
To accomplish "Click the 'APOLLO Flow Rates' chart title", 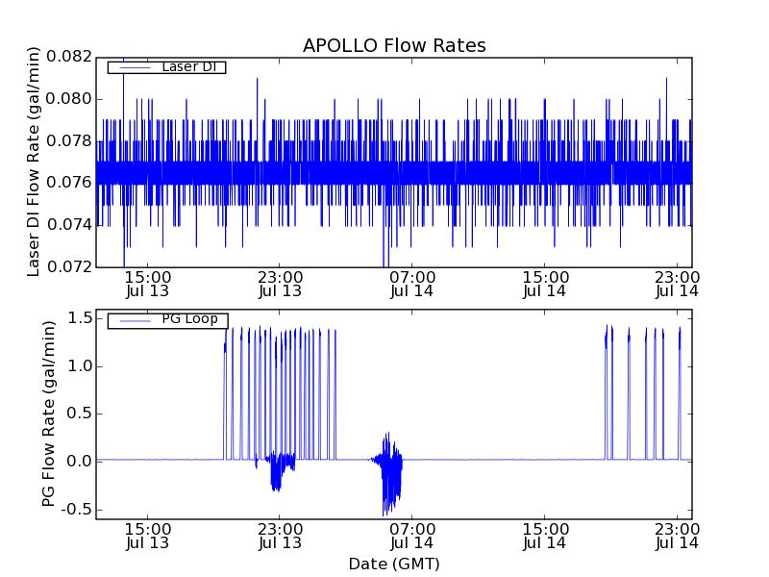I will (x=394, y=45).
